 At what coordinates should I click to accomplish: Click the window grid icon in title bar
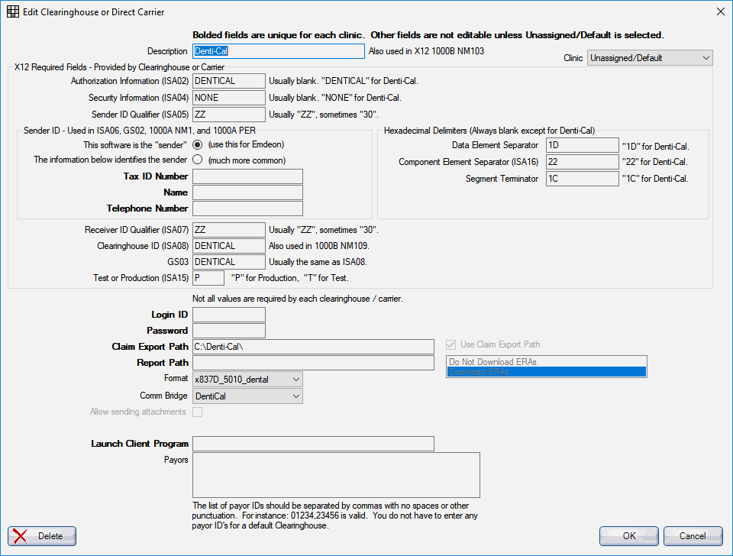click(13, 11)
